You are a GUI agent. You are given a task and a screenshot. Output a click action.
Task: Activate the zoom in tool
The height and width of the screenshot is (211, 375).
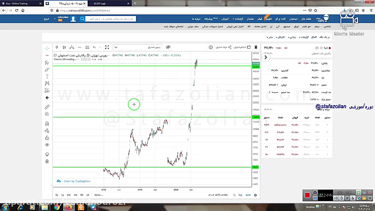point(47,114)
